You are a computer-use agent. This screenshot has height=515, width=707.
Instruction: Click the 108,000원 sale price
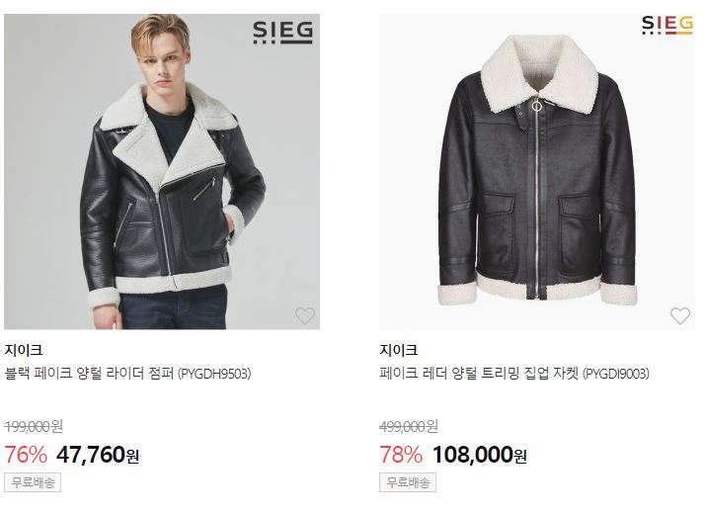[479, 455]
